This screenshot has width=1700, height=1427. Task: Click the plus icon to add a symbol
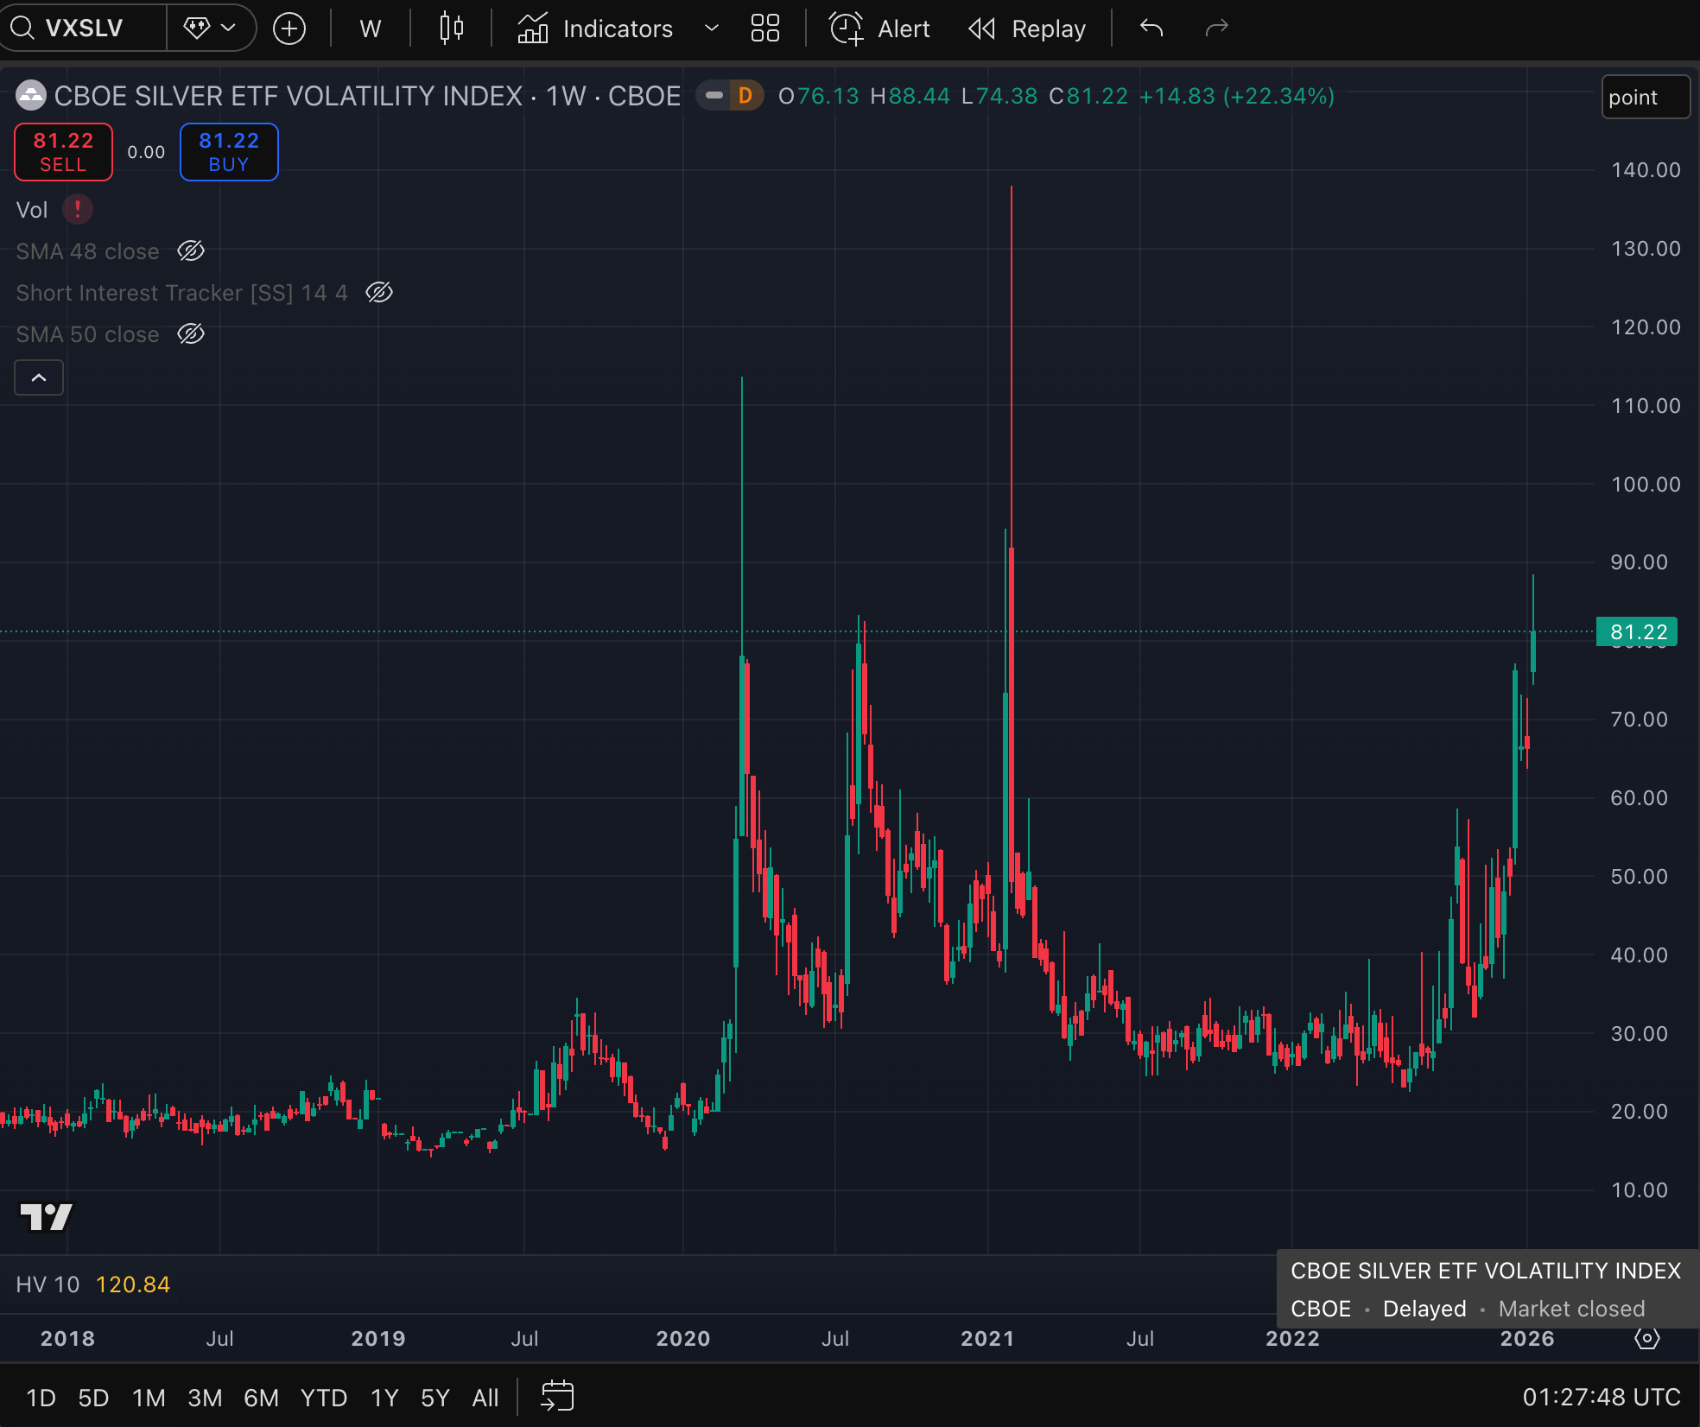coord(289,28)
